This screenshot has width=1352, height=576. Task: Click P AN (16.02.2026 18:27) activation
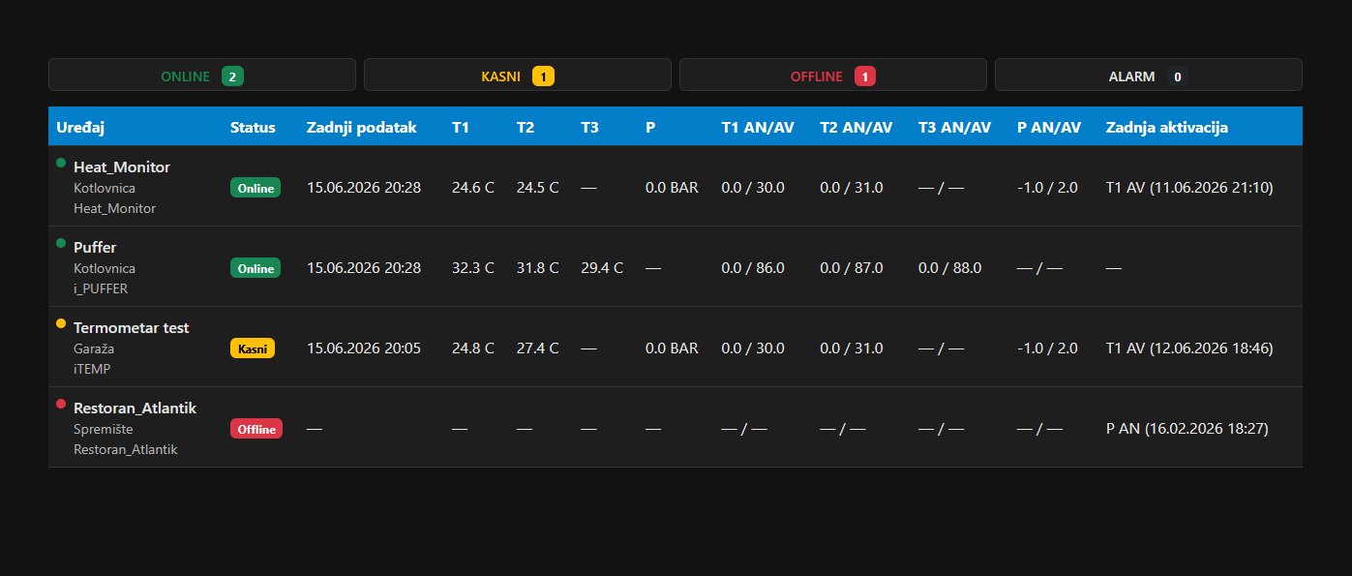tap(1187, 428)
